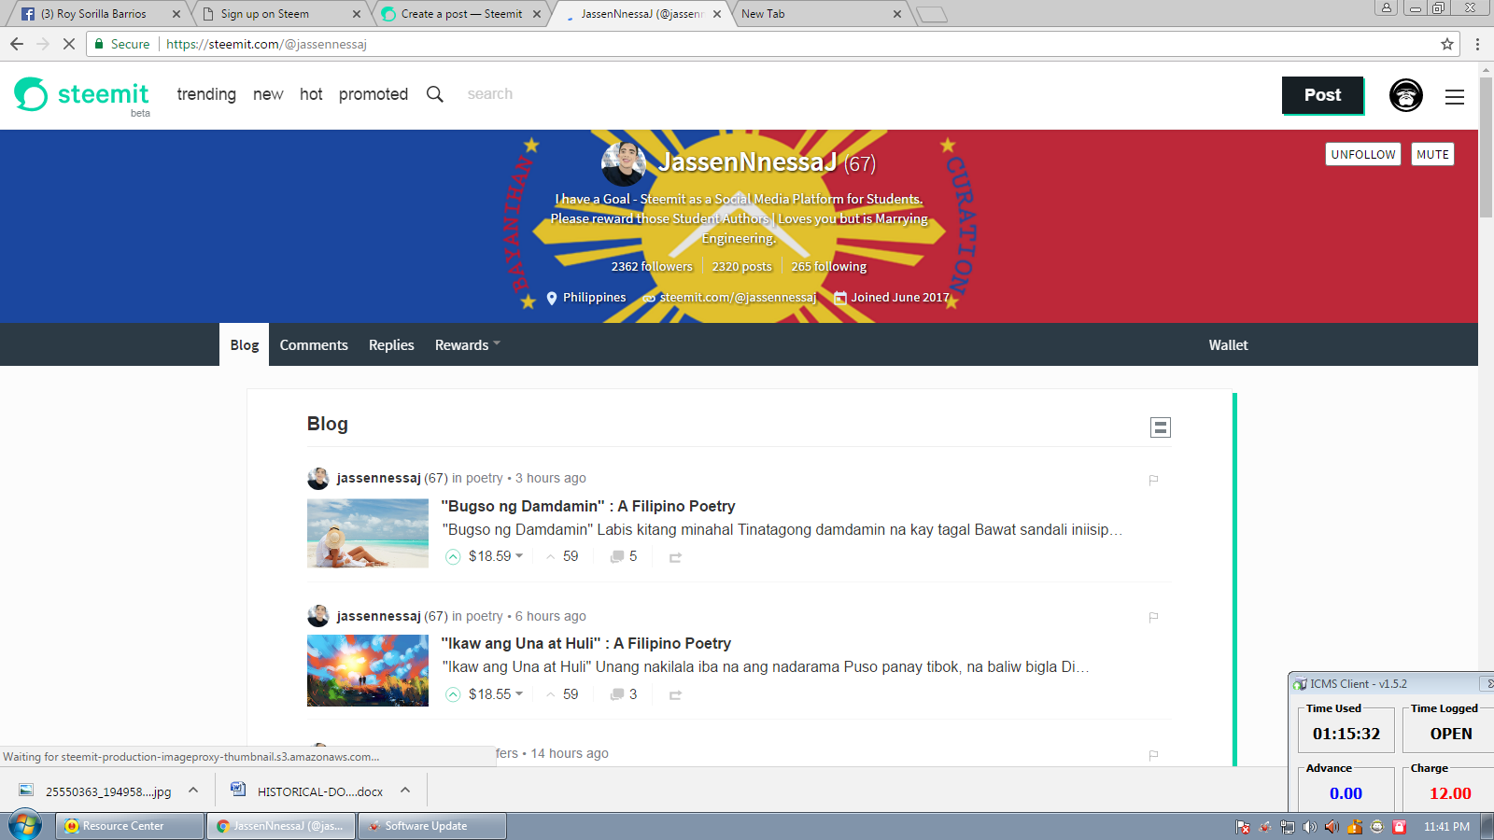Screen dimensions: 1494x840
Task: Expand payout dropdown for $18.55
Action: 519,694
